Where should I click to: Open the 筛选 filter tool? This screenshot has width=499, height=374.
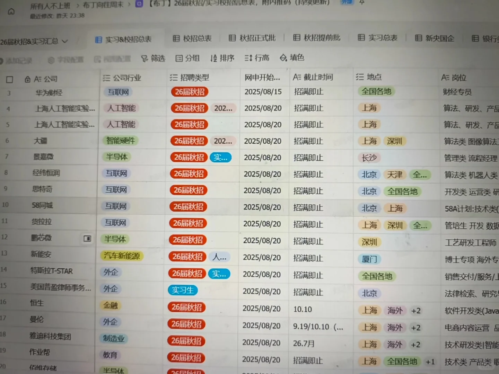tap(153, 59)
